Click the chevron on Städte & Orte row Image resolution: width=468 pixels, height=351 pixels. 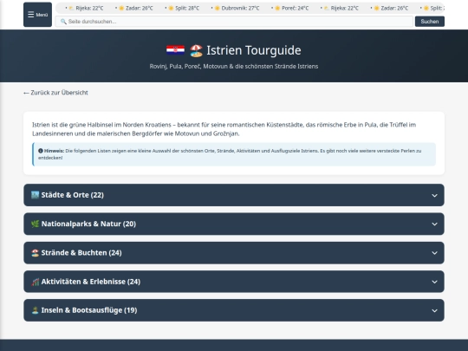click(434, 196)
